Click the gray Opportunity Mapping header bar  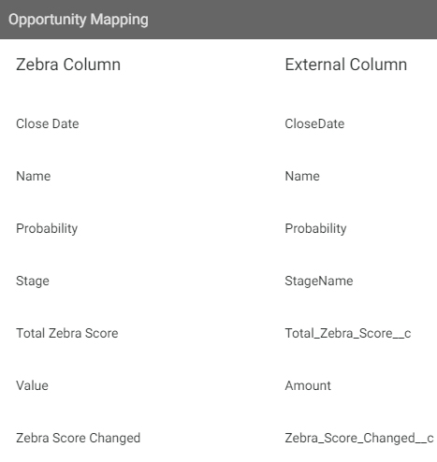[x=218, y=20]
